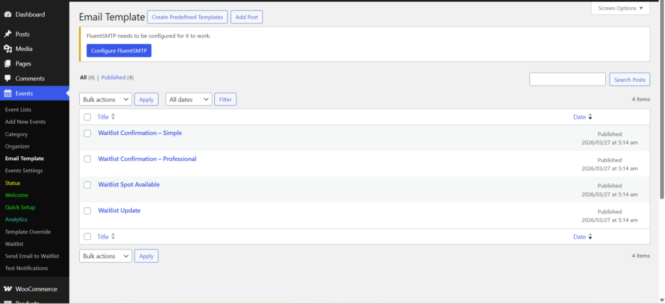Open the Test Notifications menu item
This screenshot has width=665, height=304.
tap(26, 268)
